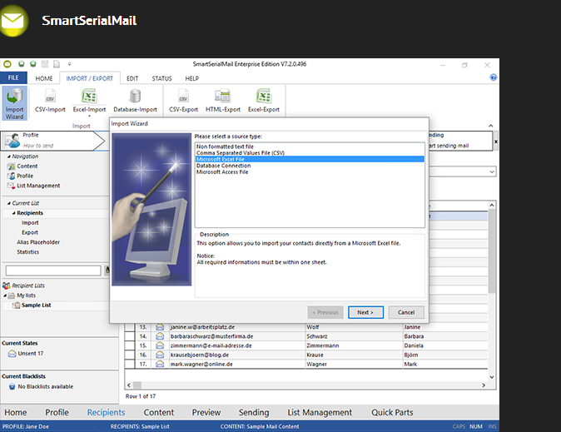Viewport: 561px width, 432px height.
Task: Click the quick access toolbar customize arrow
Action: click(69, 64)
